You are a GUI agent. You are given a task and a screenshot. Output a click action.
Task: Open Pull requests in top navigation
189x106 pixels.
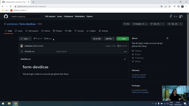coord(50,16)
